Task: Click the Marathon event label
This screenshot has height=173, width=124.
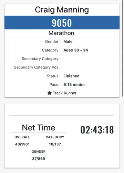Action: tap(61, 33)
